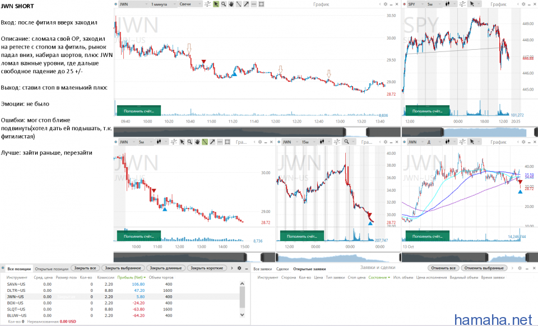Click 'Закрыть все' button
538x326 pixels.
point(85,268)
